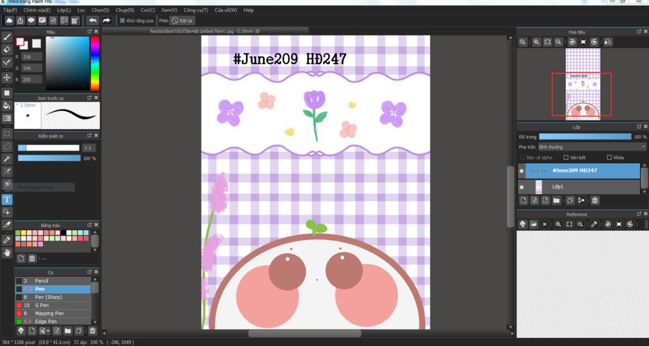
Task: Hide the Lớp1 layer
Action: (522, 187)
